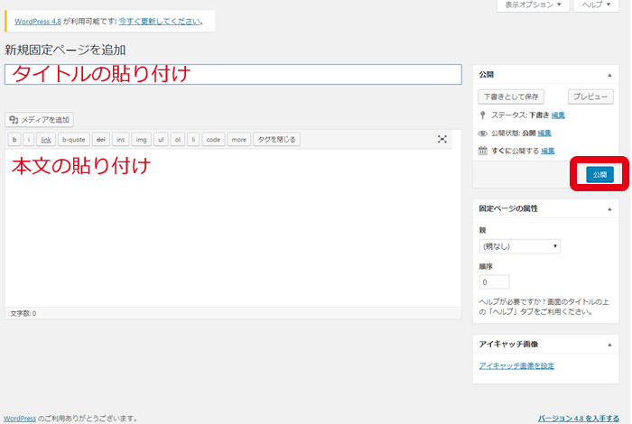
Task: Collapse the 公開 panel with its arrow
Action: point(609,75)
